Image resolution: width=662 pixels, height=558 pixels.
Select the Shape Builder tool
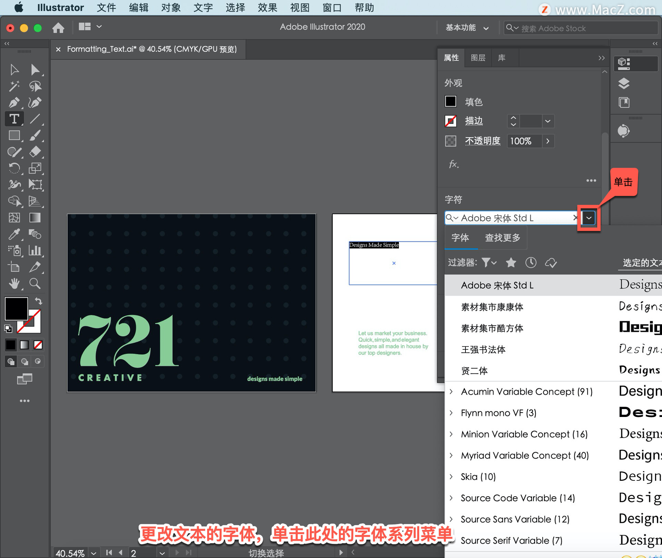pyautogui.click(x=14, y=201)
